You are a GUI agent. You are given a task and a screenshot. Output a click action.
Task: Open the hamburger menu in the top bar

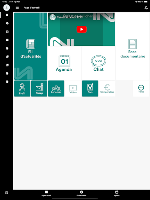tap(17, 8)
